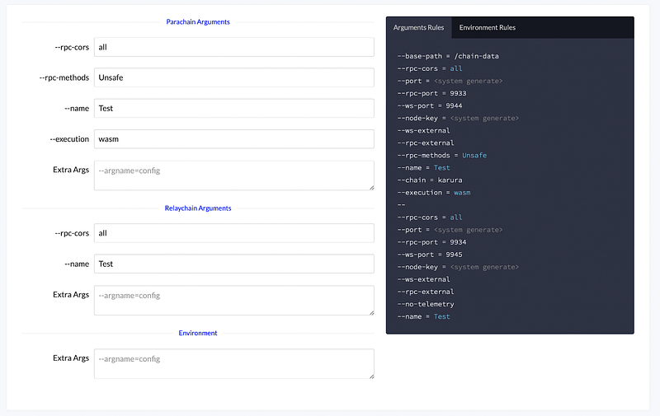Click the --no-telemetry rule line
Image resolution: width=660 pixels, height=416 pixels.
click(425, 304)
